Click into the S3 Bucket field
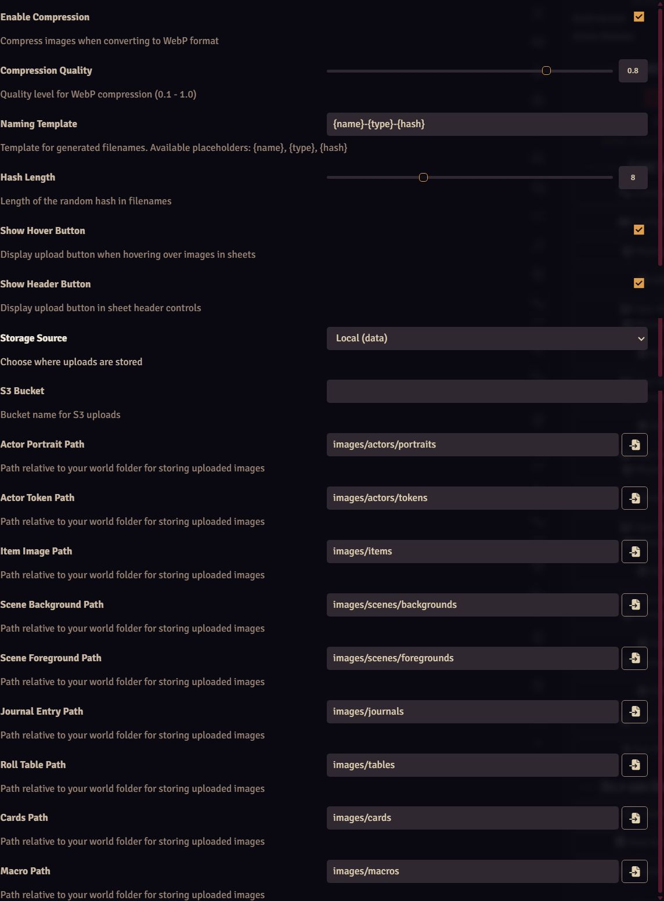Image resolution: width=664 pixels, height=901 pixels. coord(487,391)
